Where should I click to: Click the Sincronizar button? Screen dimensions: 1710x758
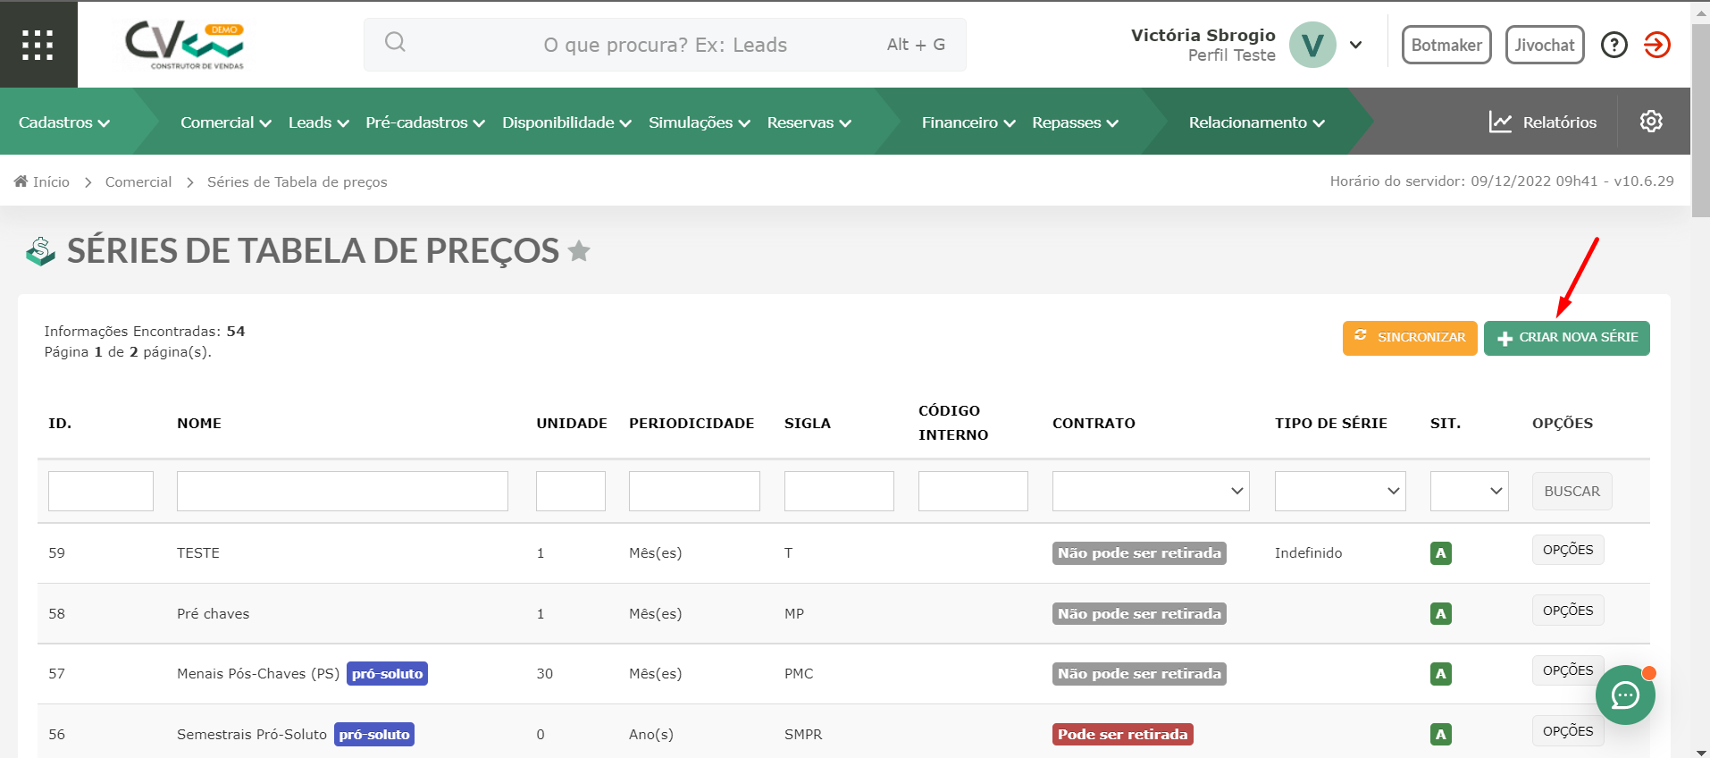[x=1410, y=338]
